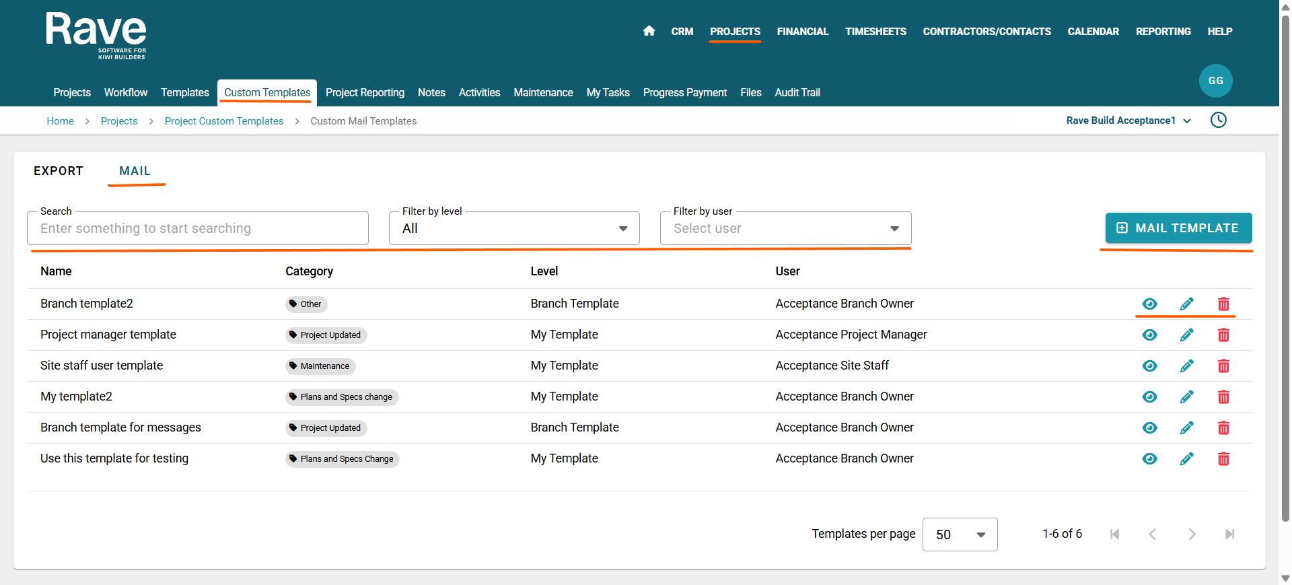Image resolution: width=1292 pixels, height=585 pixels.
Task: Expand the Filter by user dropdown
Action: pyautogui.click(x=785, y=229)
